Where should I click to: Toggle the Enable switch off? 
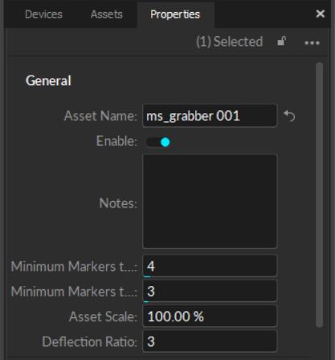click(x=158, y=142)
